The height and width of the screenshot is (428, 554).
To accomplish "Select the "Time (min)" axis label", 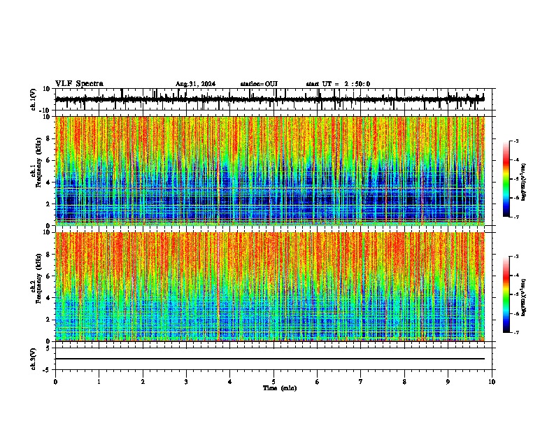I will click(x=280, y=388).
